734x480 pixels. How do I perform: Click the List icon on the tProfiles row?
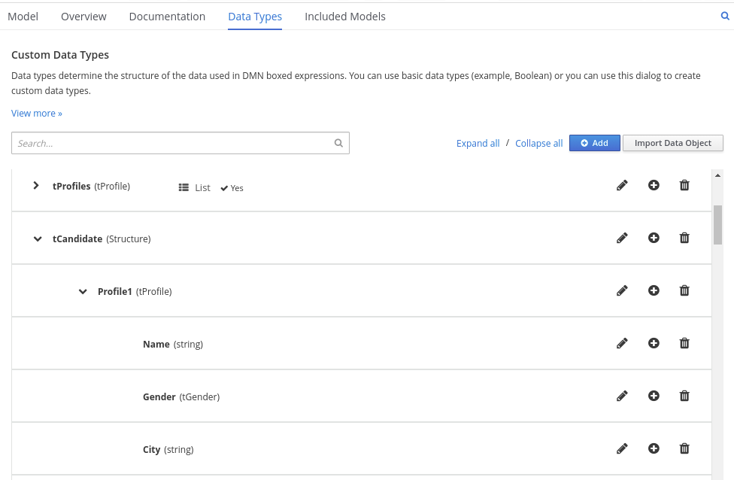[183, 187]
